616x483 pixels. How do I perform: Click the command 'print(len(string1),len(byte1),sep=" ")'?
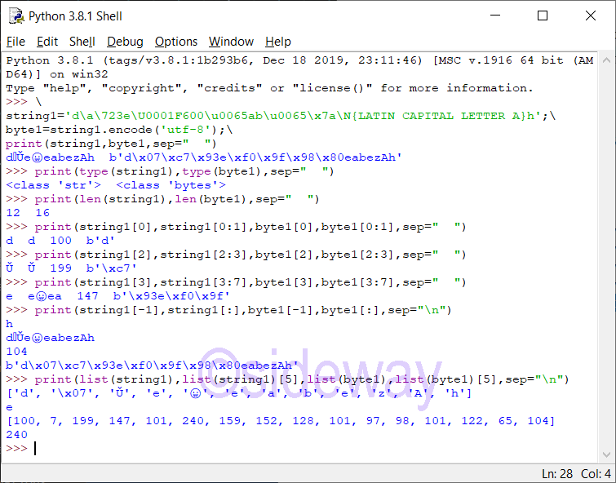pos(177,199)
